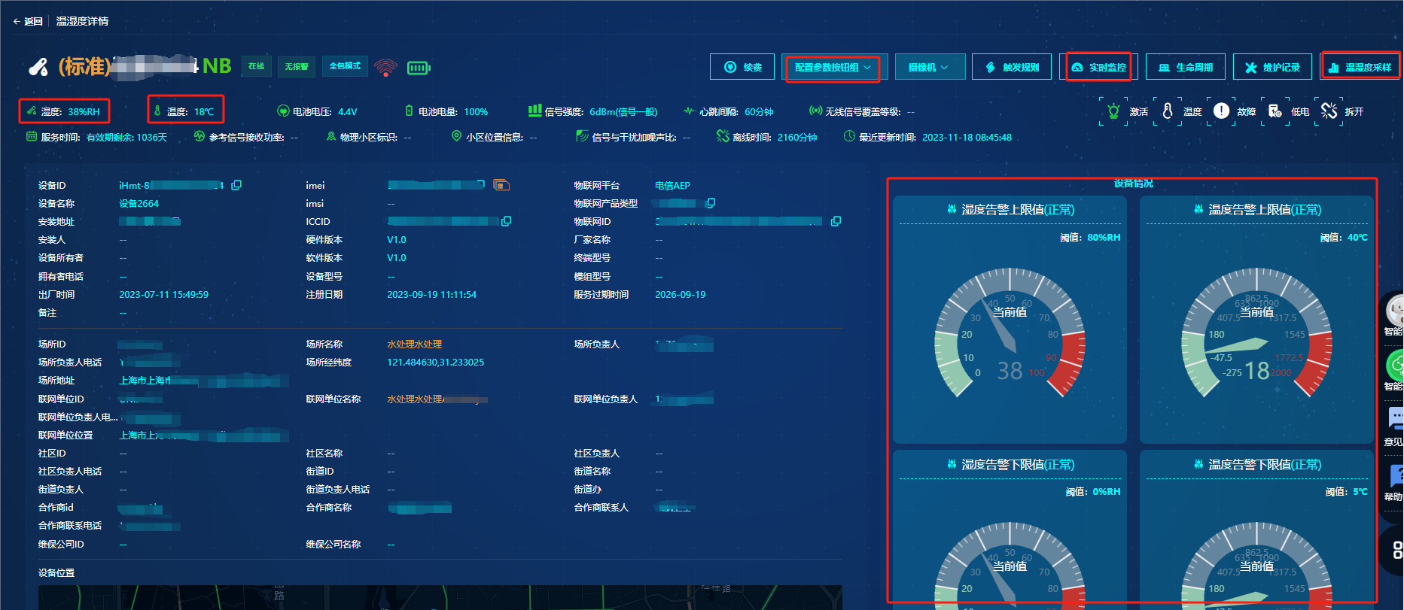1404x610 pixels.
Task: Click the 湿度告警下限值(正常) card header
Action: pos(1010,465)
